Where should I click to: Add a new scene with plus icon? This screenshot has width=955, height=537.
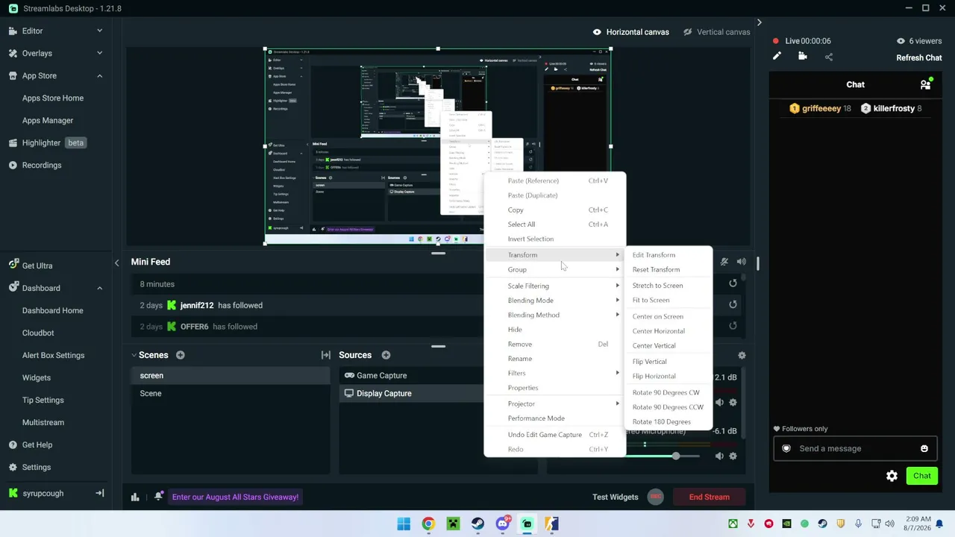[180, 355]
